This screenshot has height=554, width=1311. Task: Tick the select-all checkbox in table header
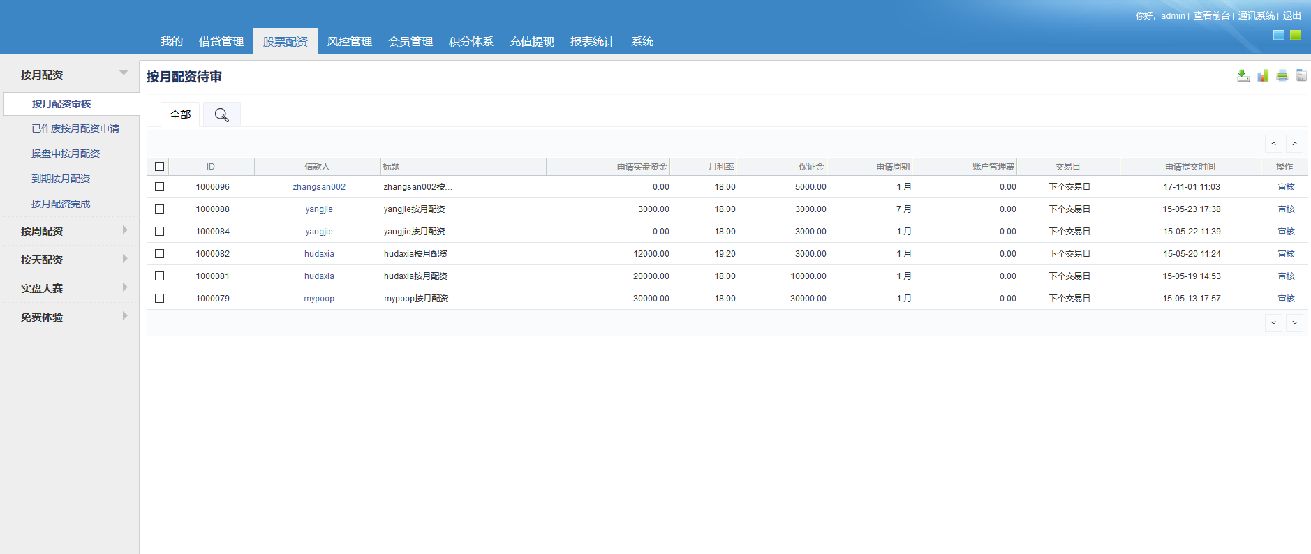point(159,167)
